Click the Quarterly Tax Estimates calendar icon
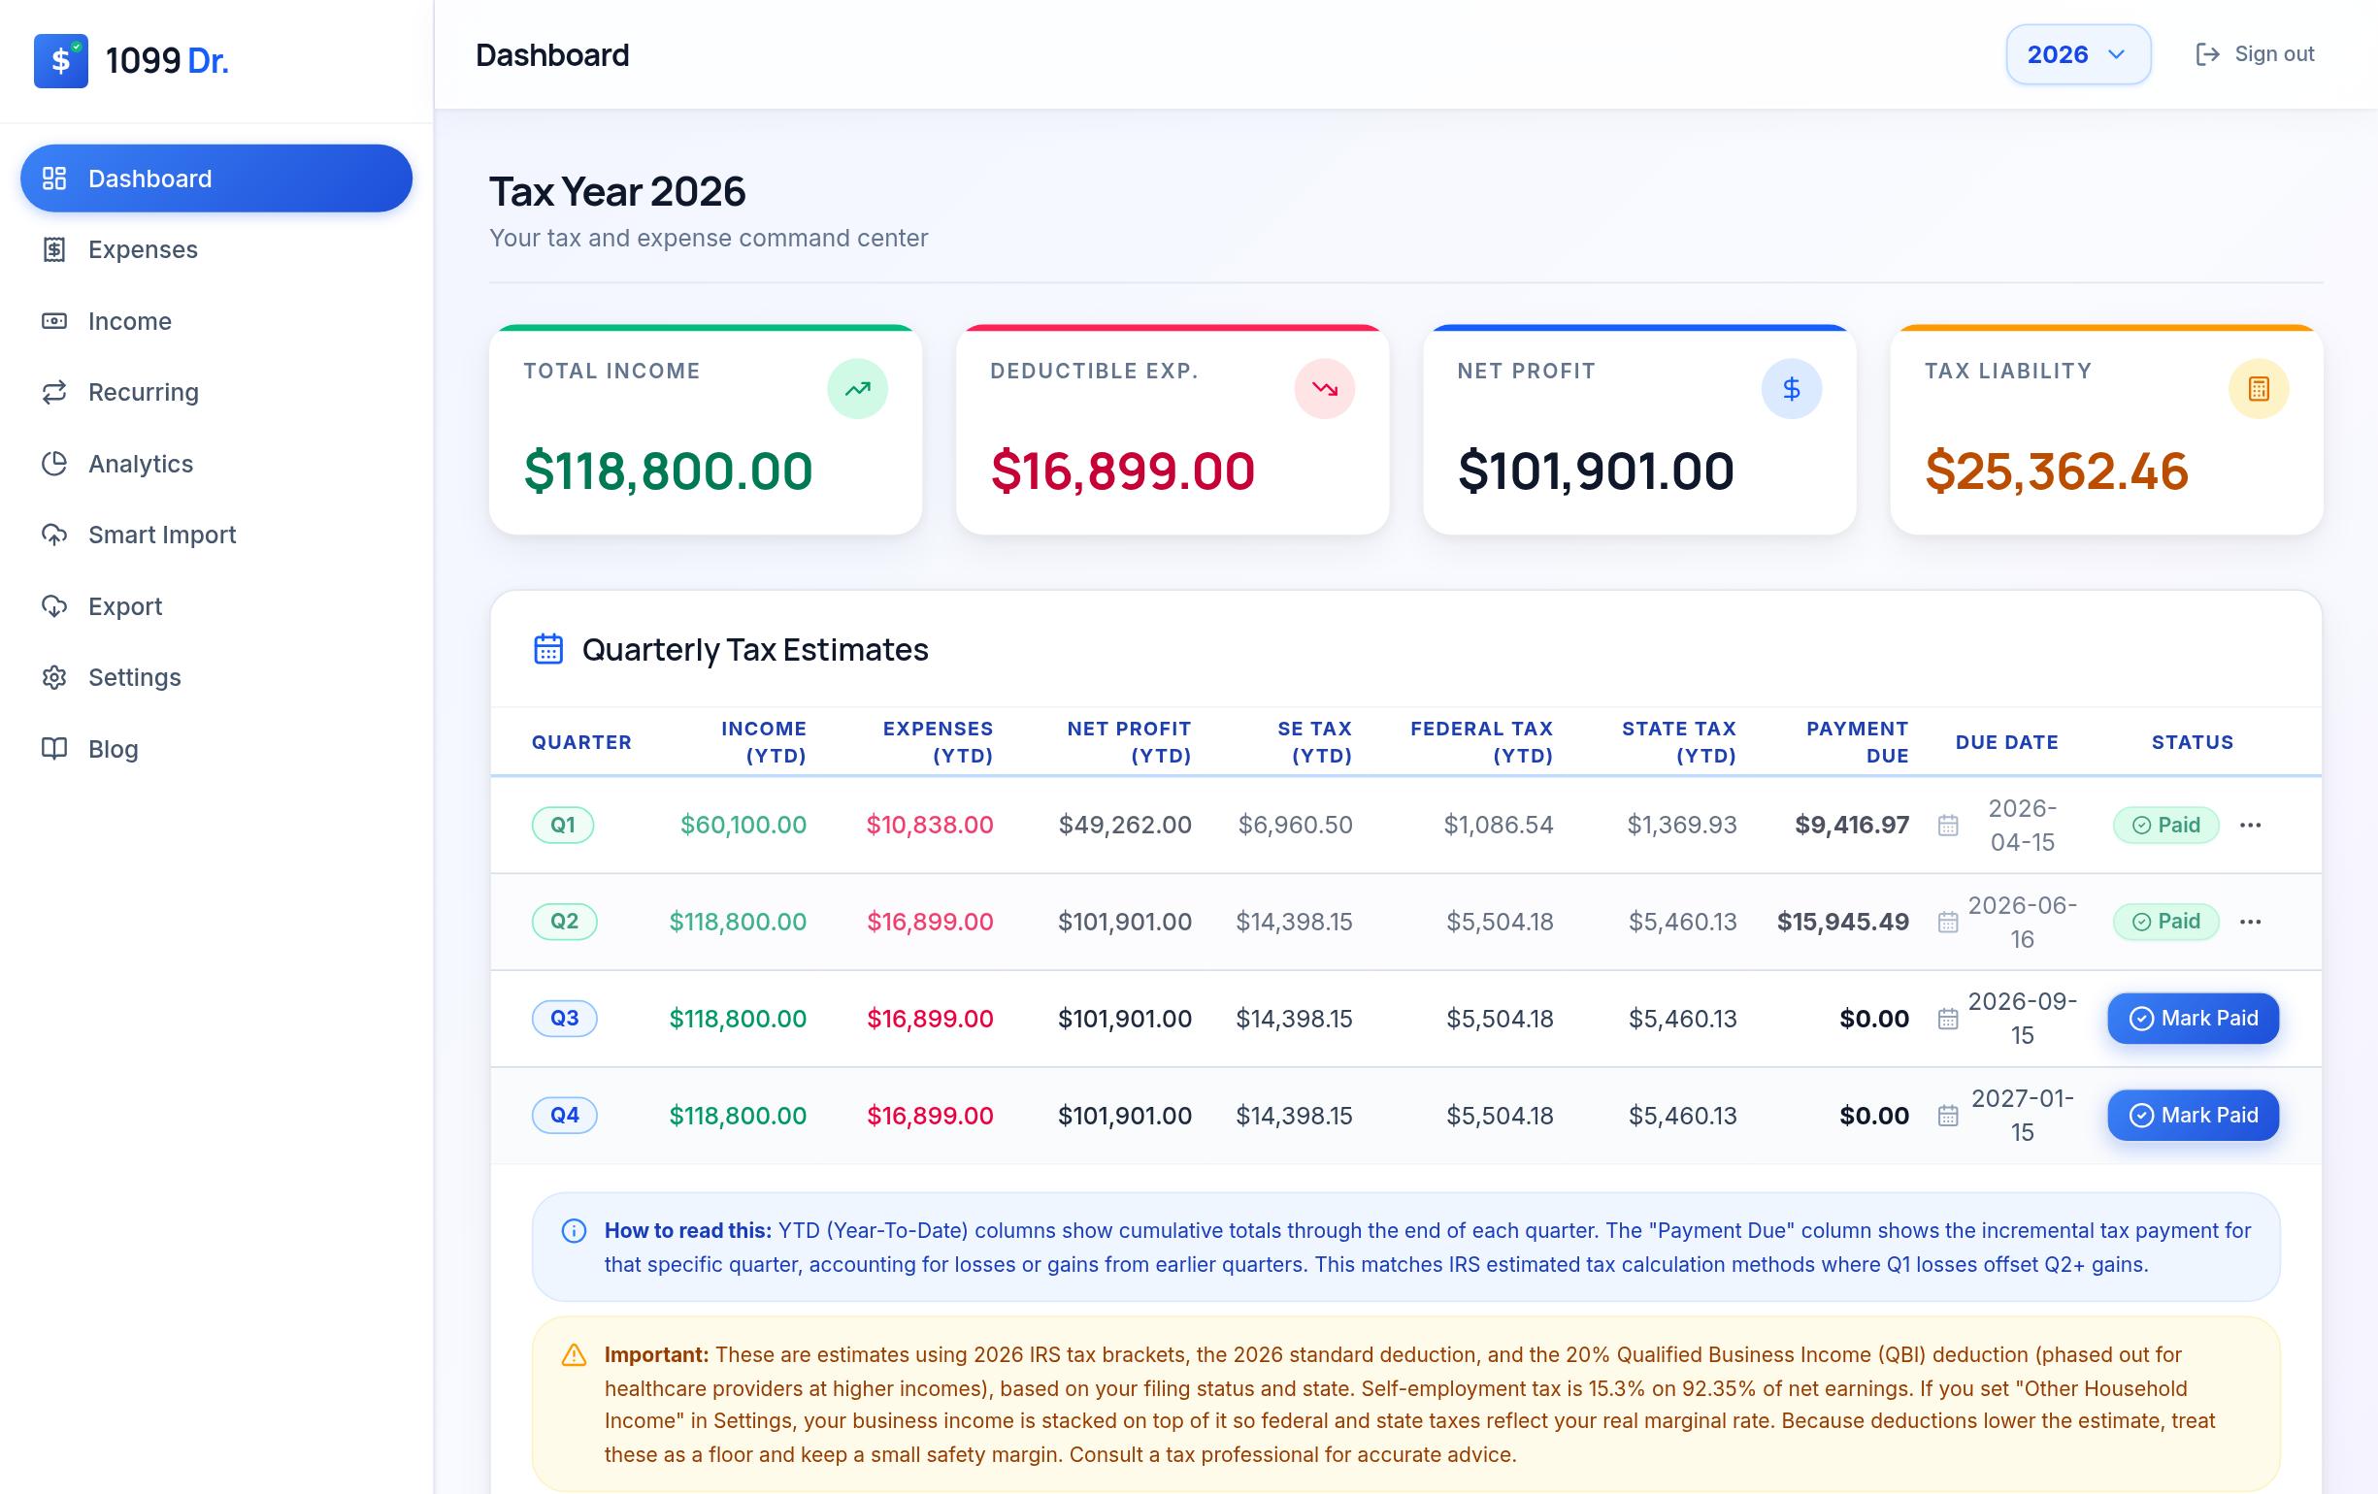The image size is (2378, 1494). (x=548, y=649)
